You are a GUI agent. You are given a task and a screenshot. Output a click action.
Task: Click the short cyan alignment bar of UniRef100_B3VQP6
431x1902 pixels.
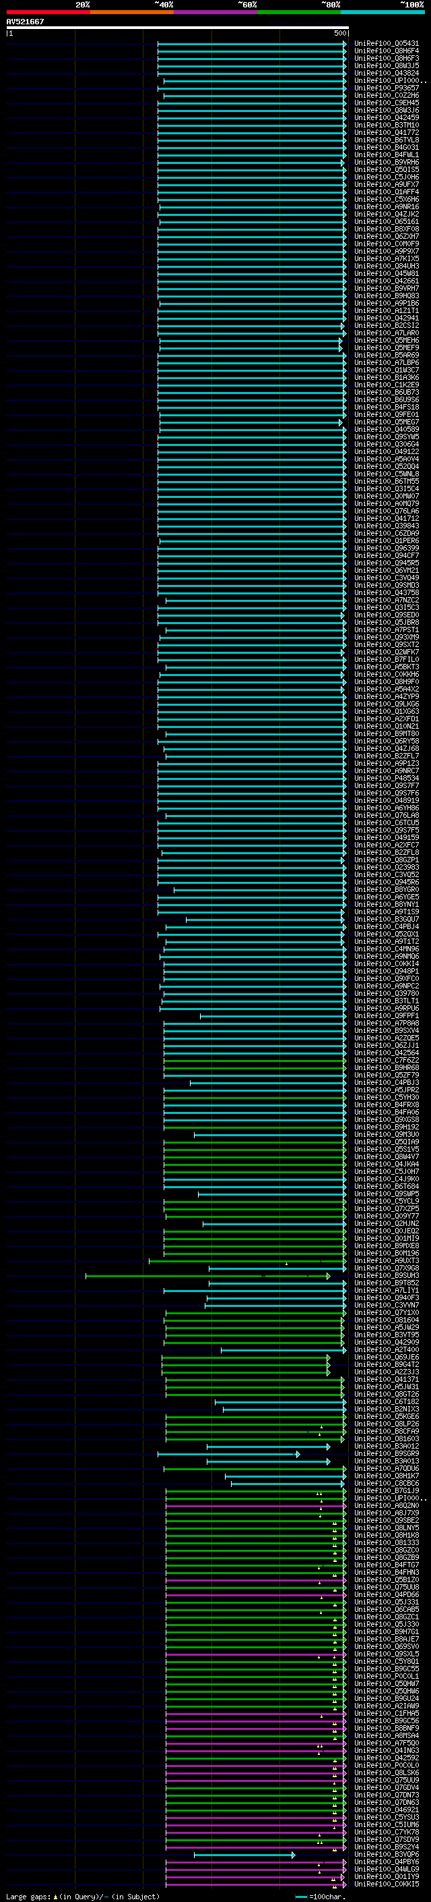tap(244, 1855)
